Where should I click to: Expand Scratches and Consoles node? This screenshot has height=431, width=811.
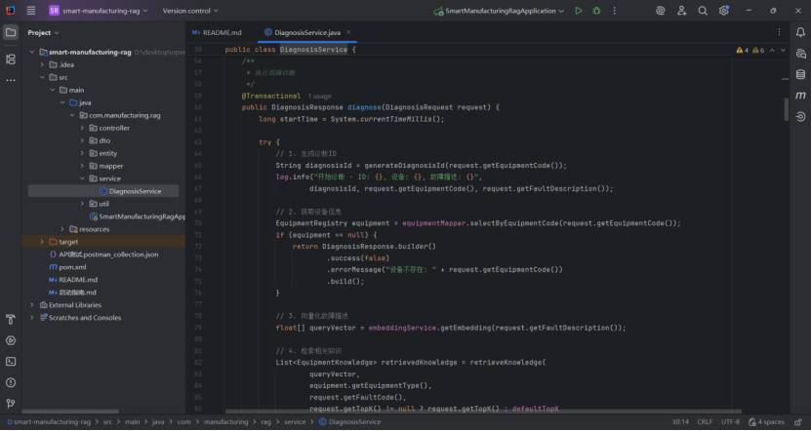tap(32, 318)
